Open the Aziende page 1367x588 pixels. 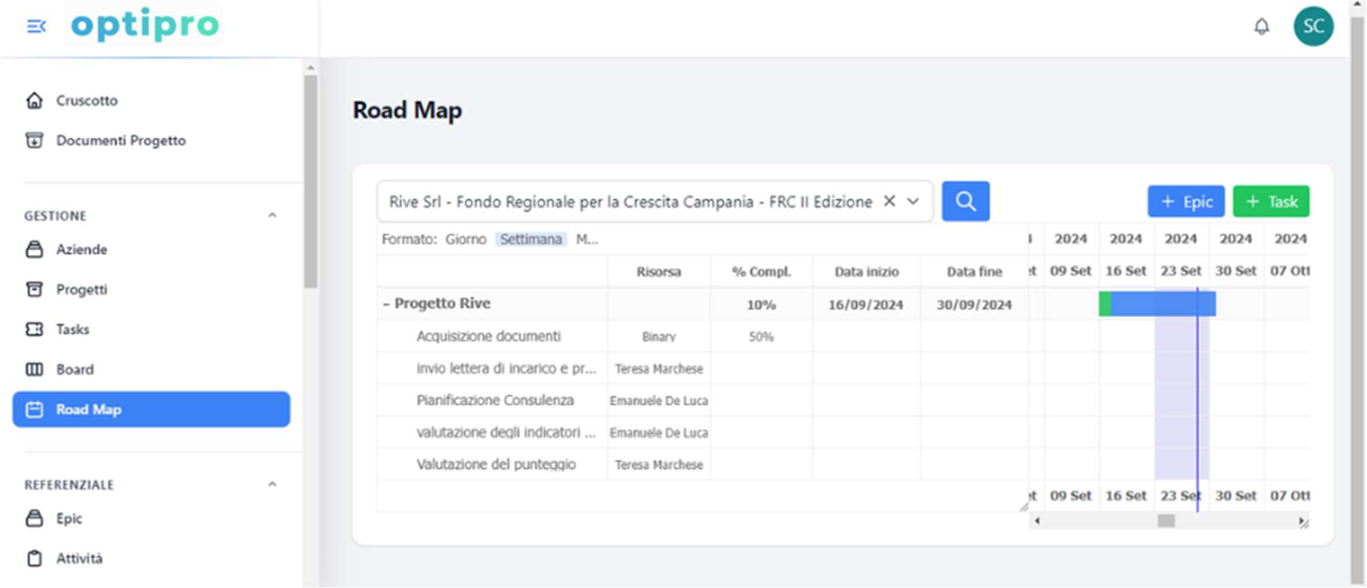[81, 249]
